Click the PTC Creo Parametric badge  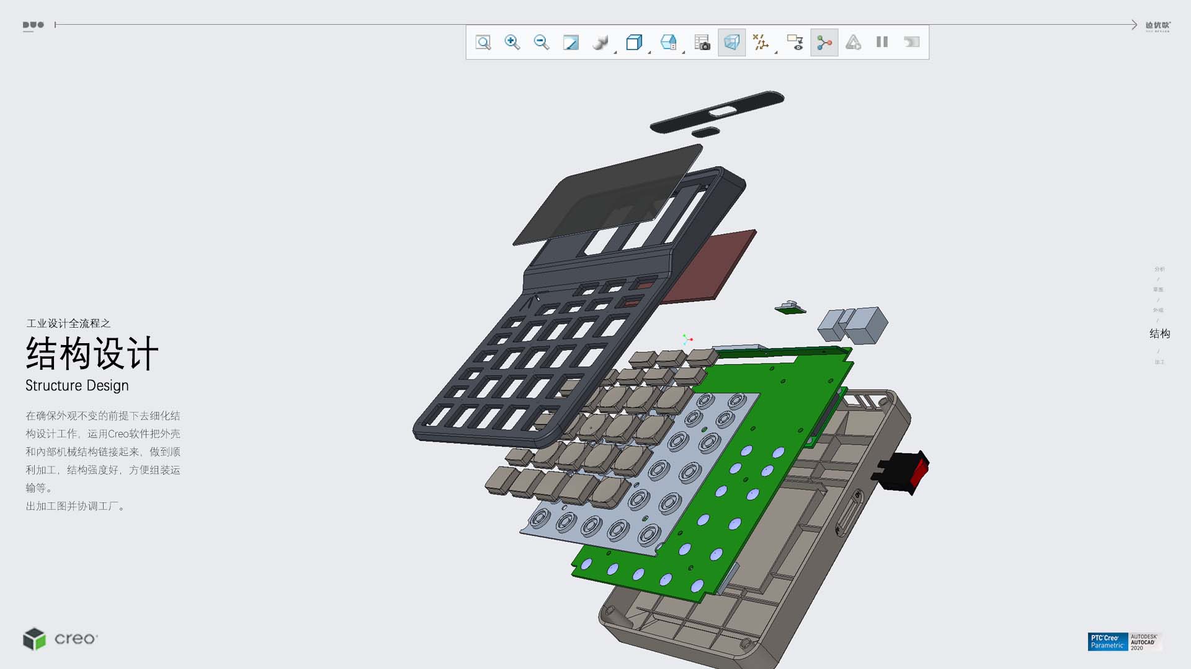pos(1107,641)
